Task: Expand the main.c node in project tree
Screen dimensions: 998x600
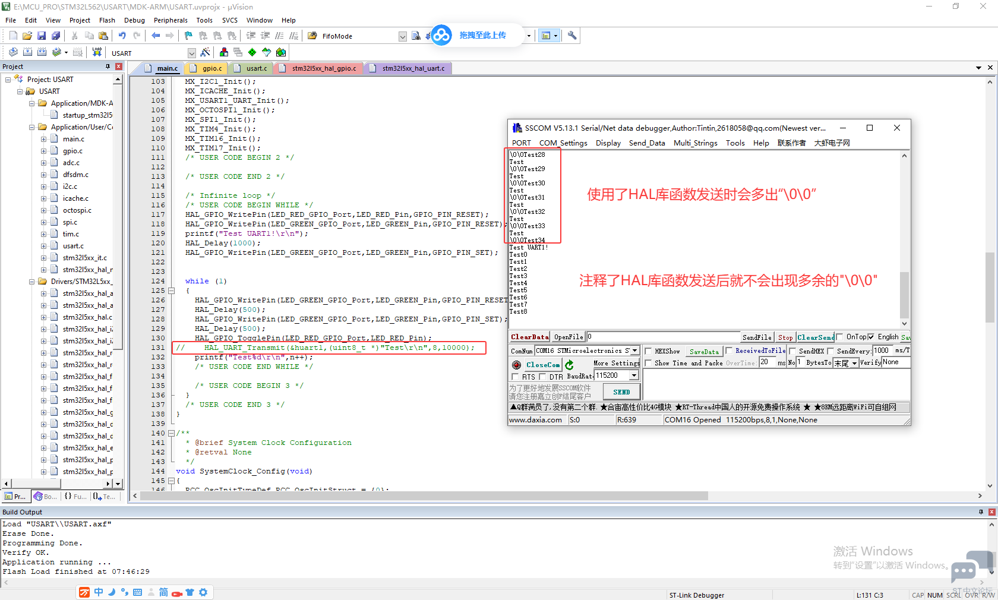Action: [43, 138]
